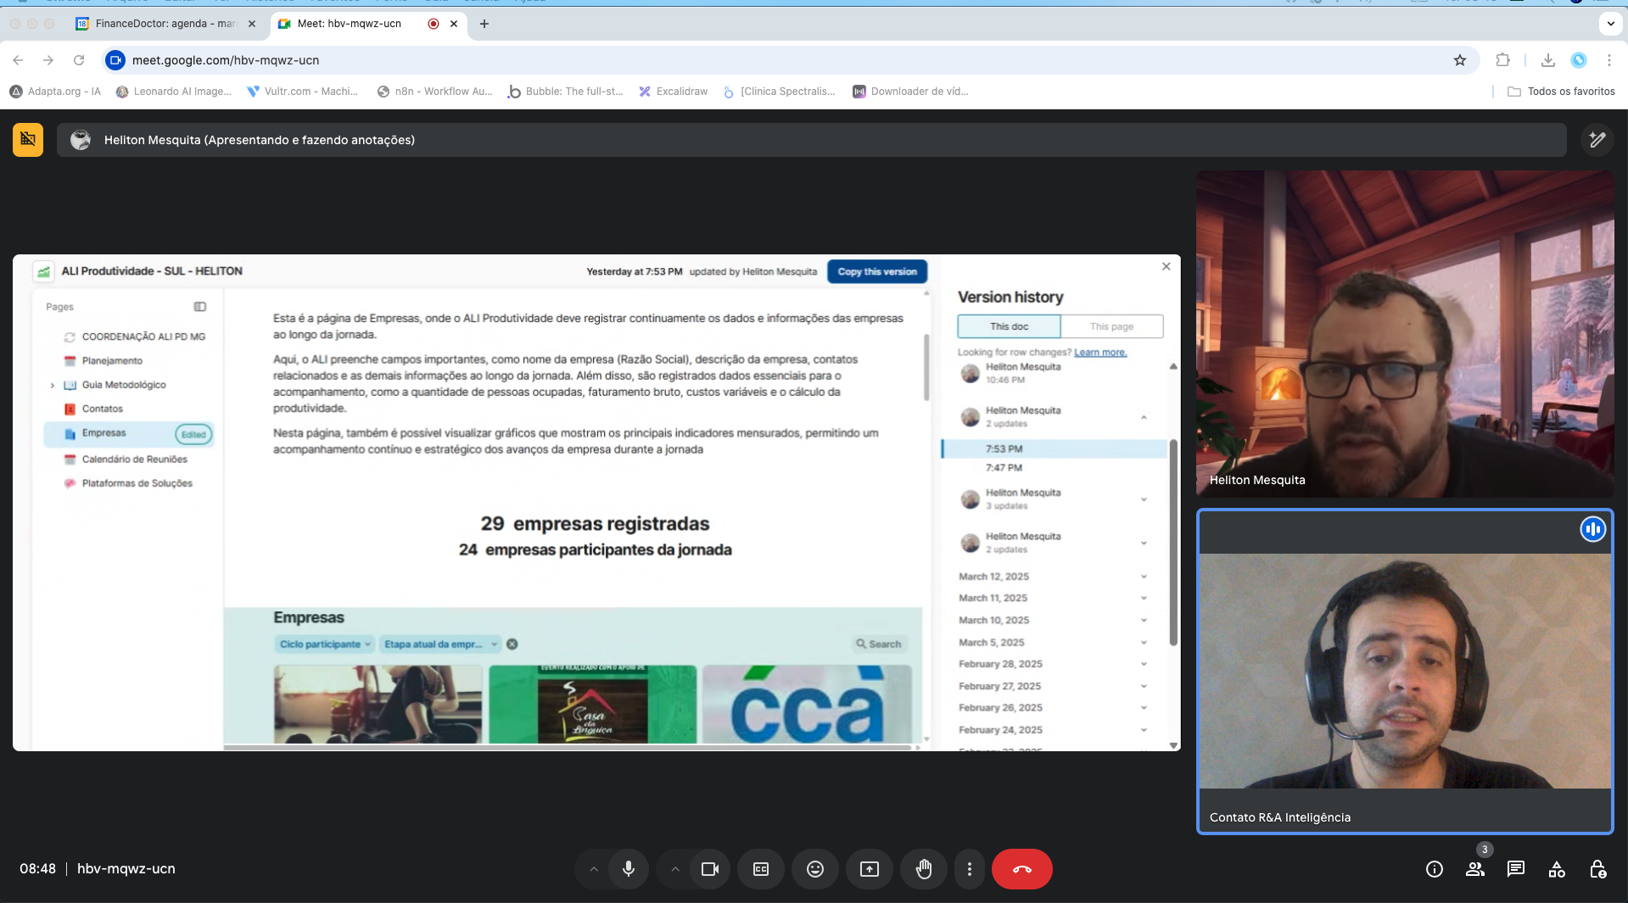Click Copy this version button
Screen dimensions: 1628x903
(877, 271)
